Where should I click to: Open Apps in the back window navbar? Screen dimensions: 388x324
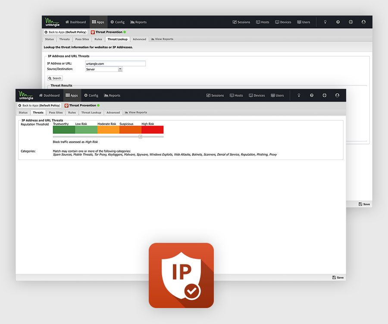98,22
